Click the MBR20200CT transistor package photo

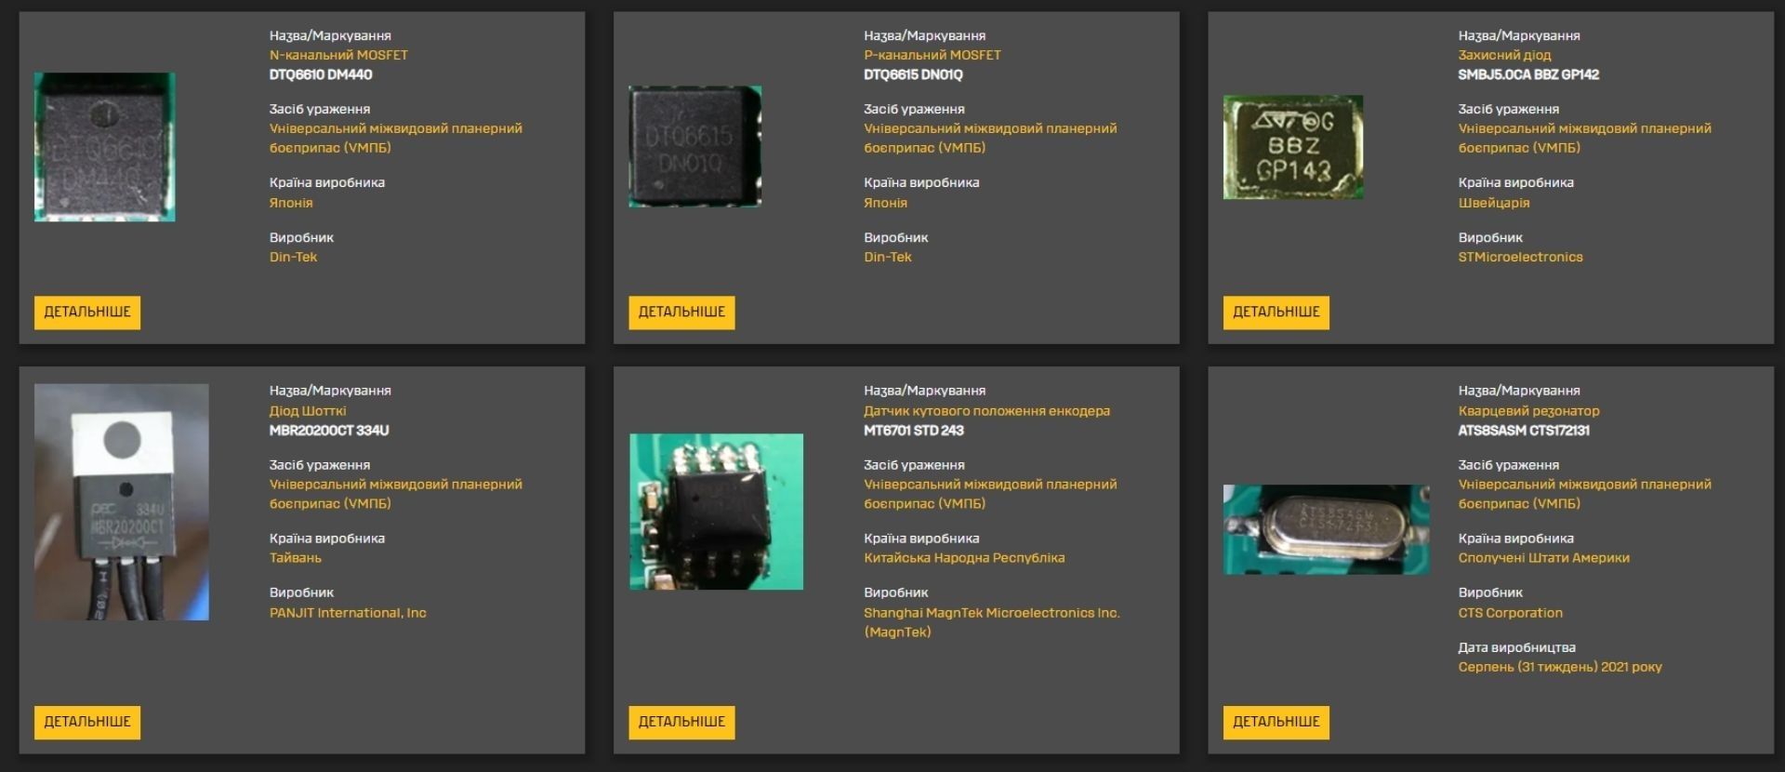tap(122, 502)
